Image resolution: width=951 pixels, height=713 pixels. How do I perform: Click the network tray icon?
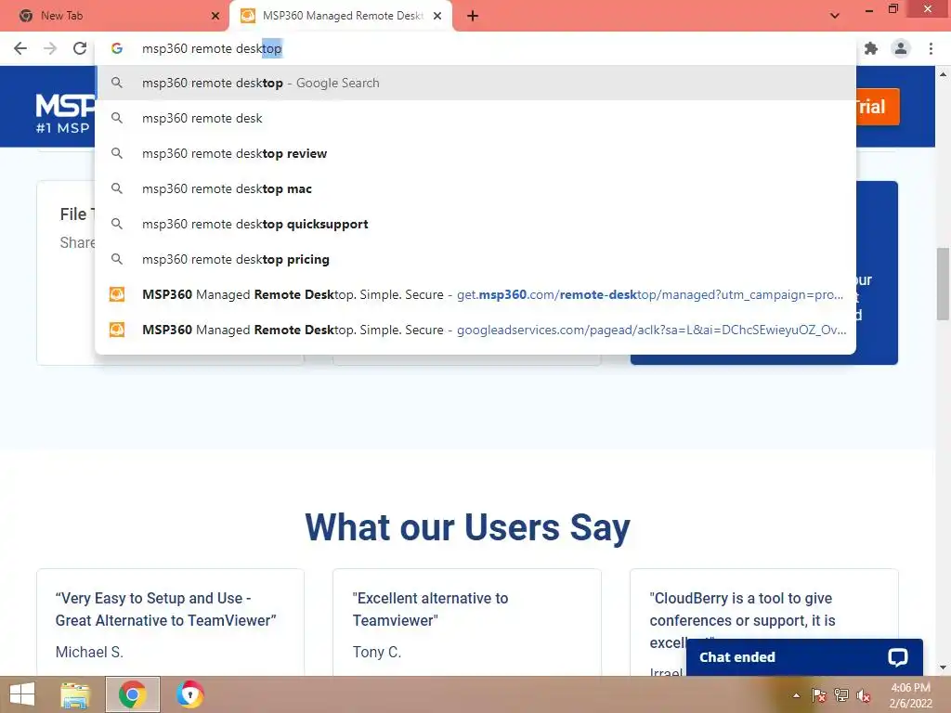coord(841,695)
